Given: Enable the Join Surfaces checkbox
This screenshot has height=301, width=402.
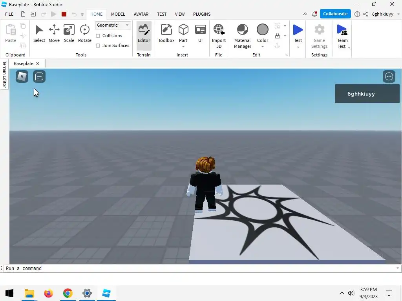Looking at the screenshot, I should click(x=98, y=45).
